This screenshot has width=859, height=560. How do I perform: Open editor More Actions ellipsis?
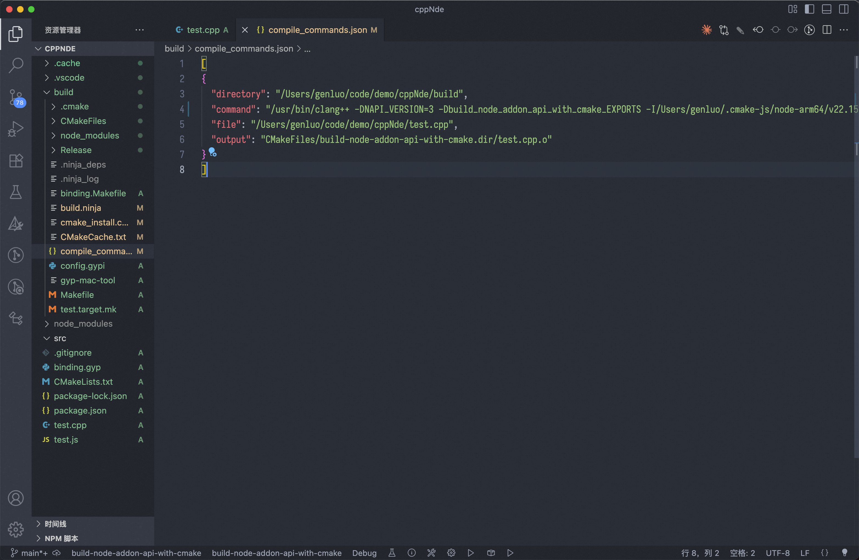click(x=844, y=30)
